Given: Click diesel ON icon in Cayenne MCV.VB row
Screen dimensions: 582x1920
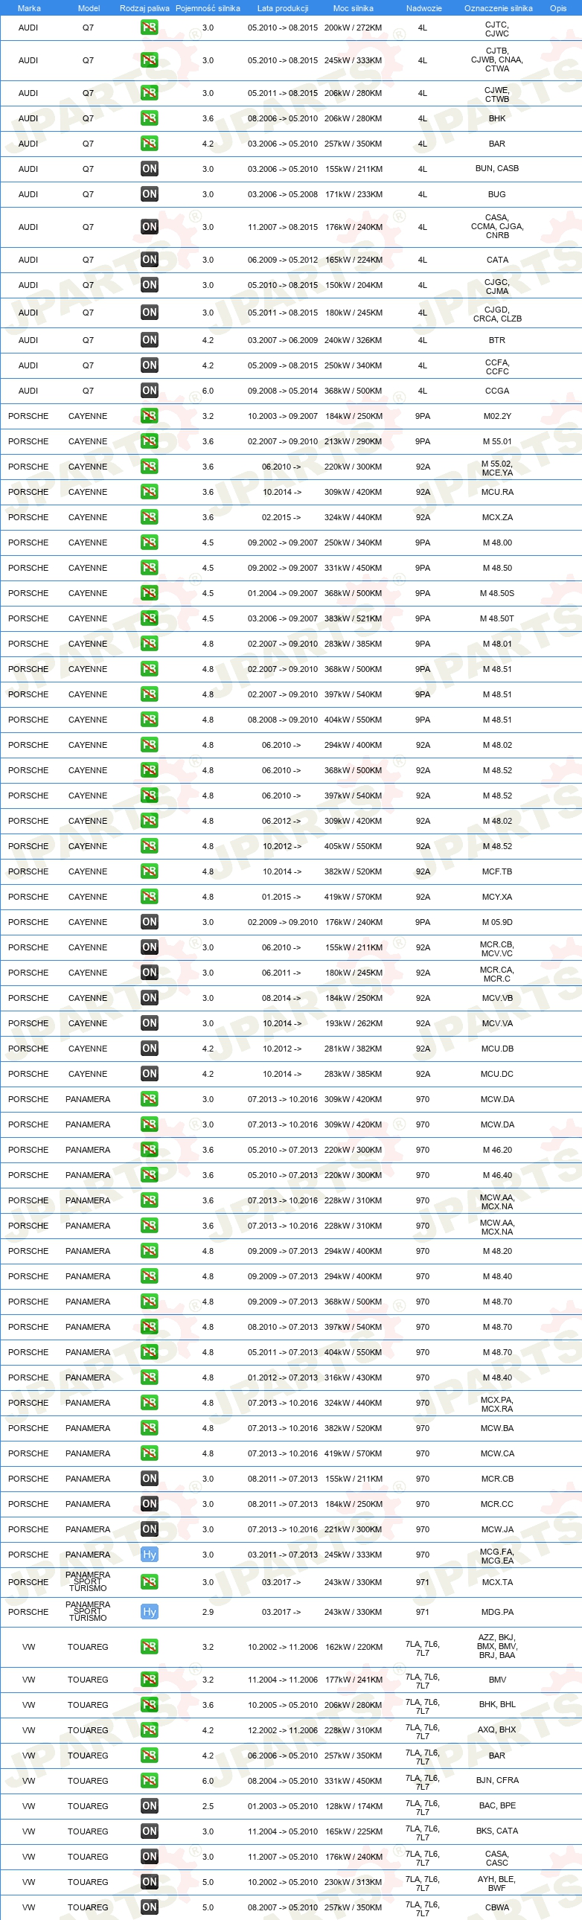Looking at the screenshot, I should coord(149,998).
